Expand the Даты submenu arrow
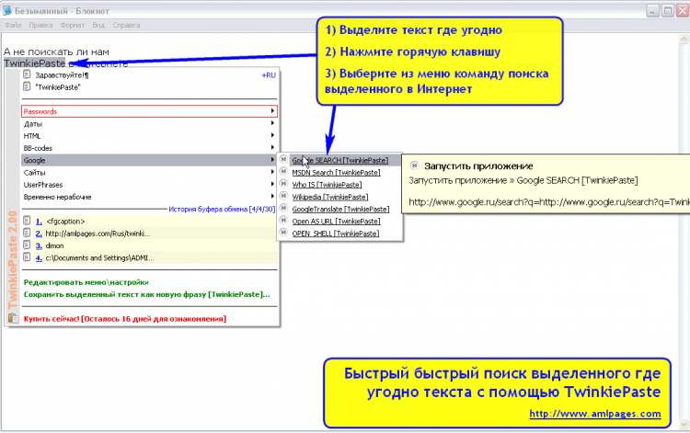The height and width of the screenshot is (433, 690). coord(272,123)
